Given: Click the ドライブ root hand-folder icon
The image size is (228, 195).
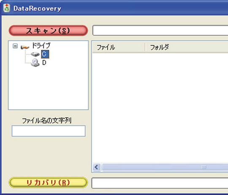Looking at the screenshot, I should coord(25,47).
